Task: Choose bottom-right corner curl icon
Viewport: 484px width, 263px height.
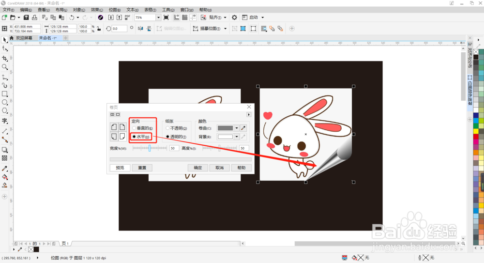Action: (122, 136)
